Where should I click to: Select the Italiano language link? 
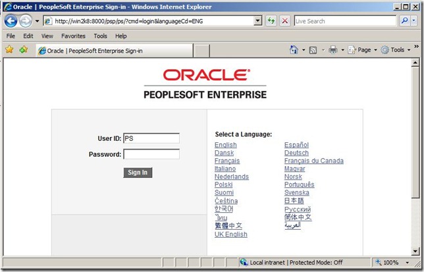point(225,169)
